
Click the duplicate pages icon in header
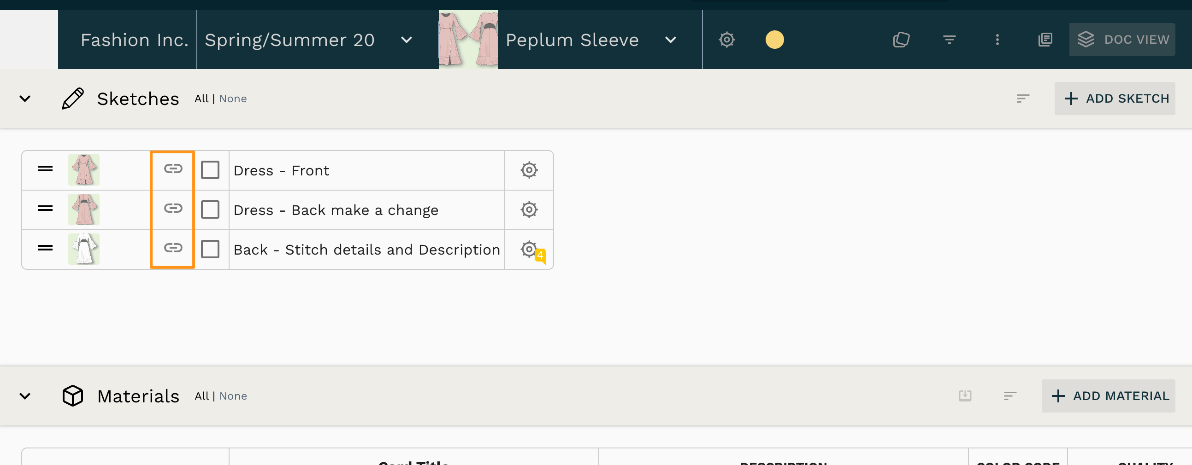[x=901, y=40]
